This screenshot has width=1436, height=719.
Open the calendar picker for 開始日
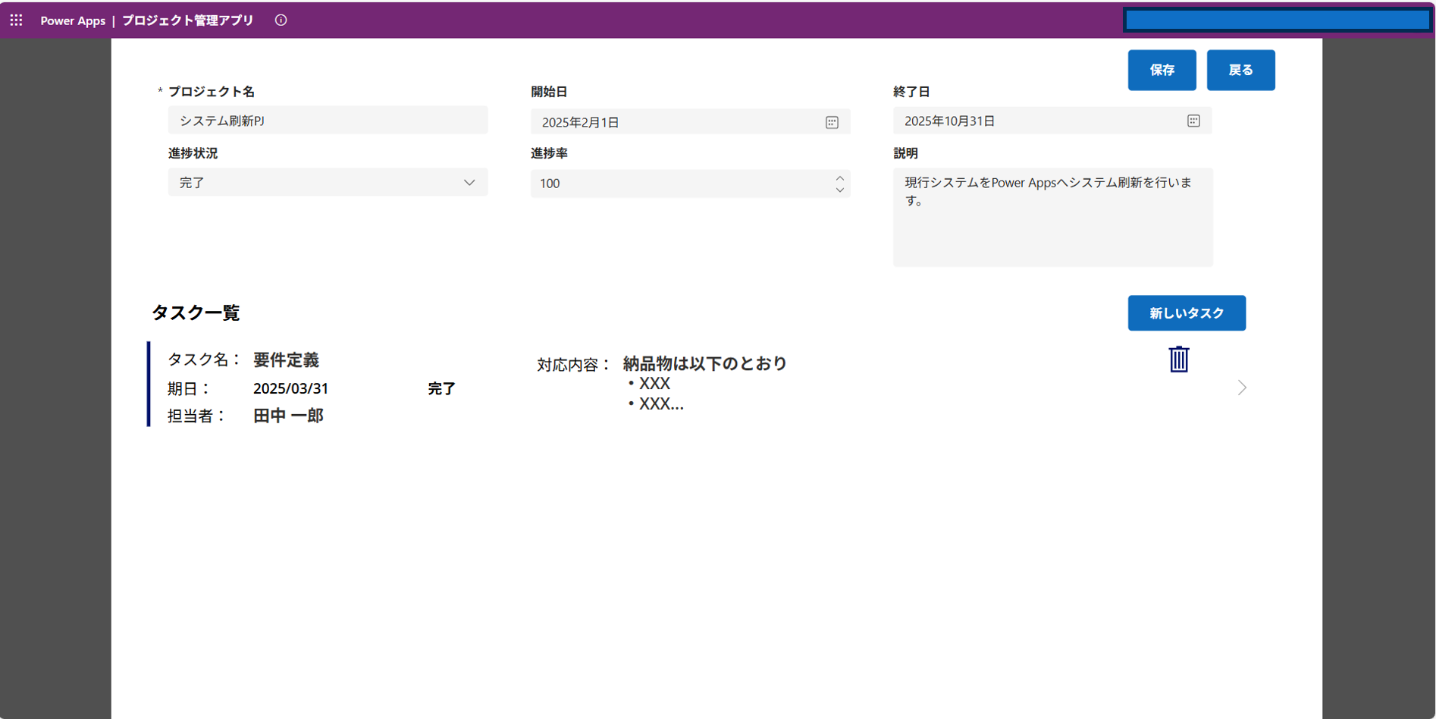pyautogui.click(x=832, y=122)
